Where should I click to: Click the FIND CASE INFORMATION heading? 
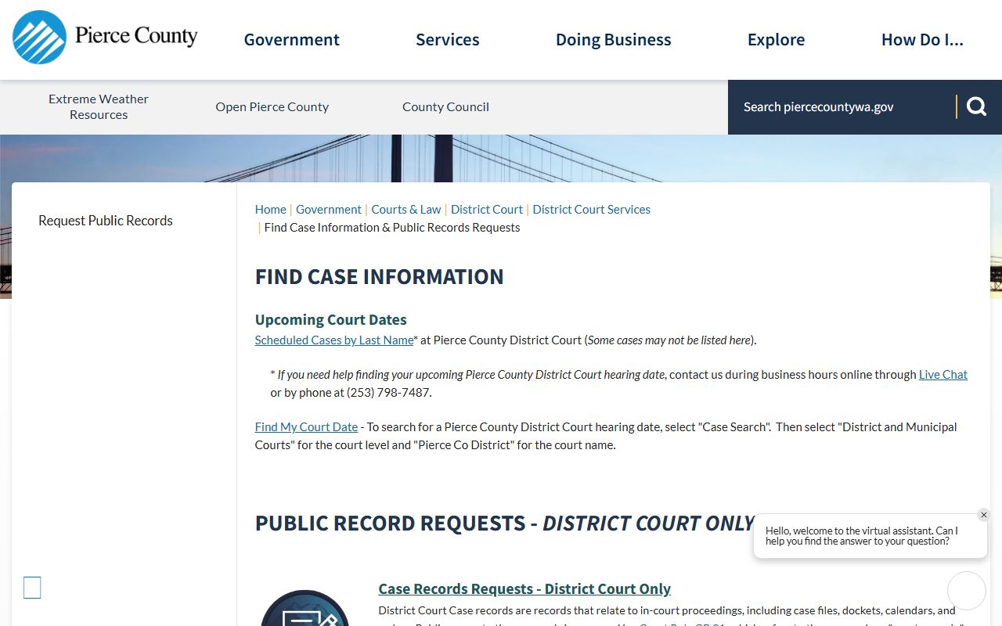click(379, 276)
